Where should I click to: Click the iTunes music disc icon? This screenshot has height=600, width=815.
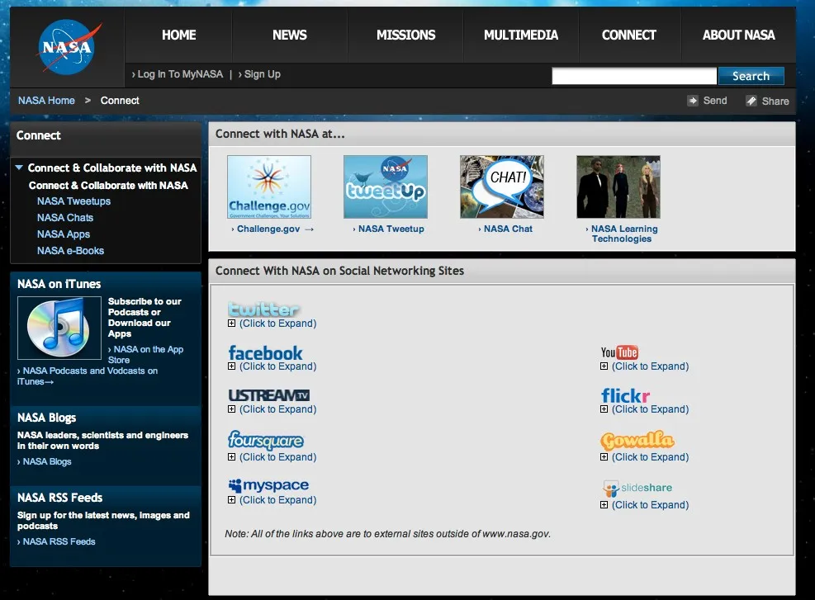tap(59, 328)
